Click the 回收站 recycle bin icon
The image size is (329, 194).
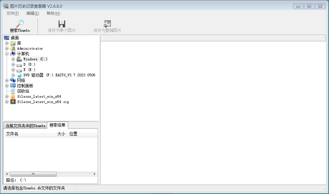(x=13, y=91)
